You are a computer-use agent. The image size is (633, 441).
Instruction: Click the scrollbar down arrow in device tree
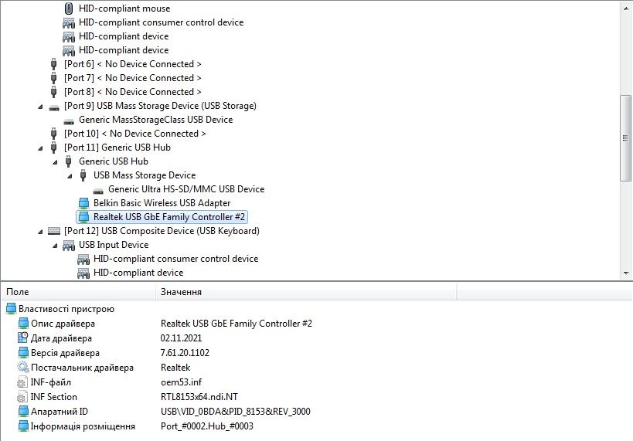626,273
